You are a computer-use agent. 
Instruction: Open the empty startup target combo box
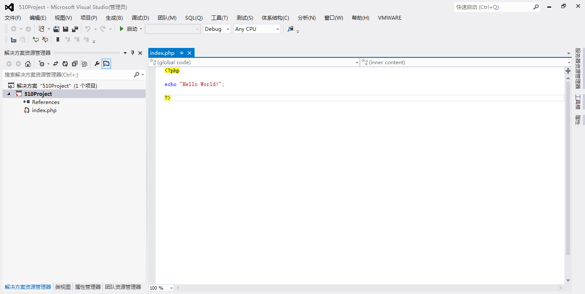coord(173,29)
